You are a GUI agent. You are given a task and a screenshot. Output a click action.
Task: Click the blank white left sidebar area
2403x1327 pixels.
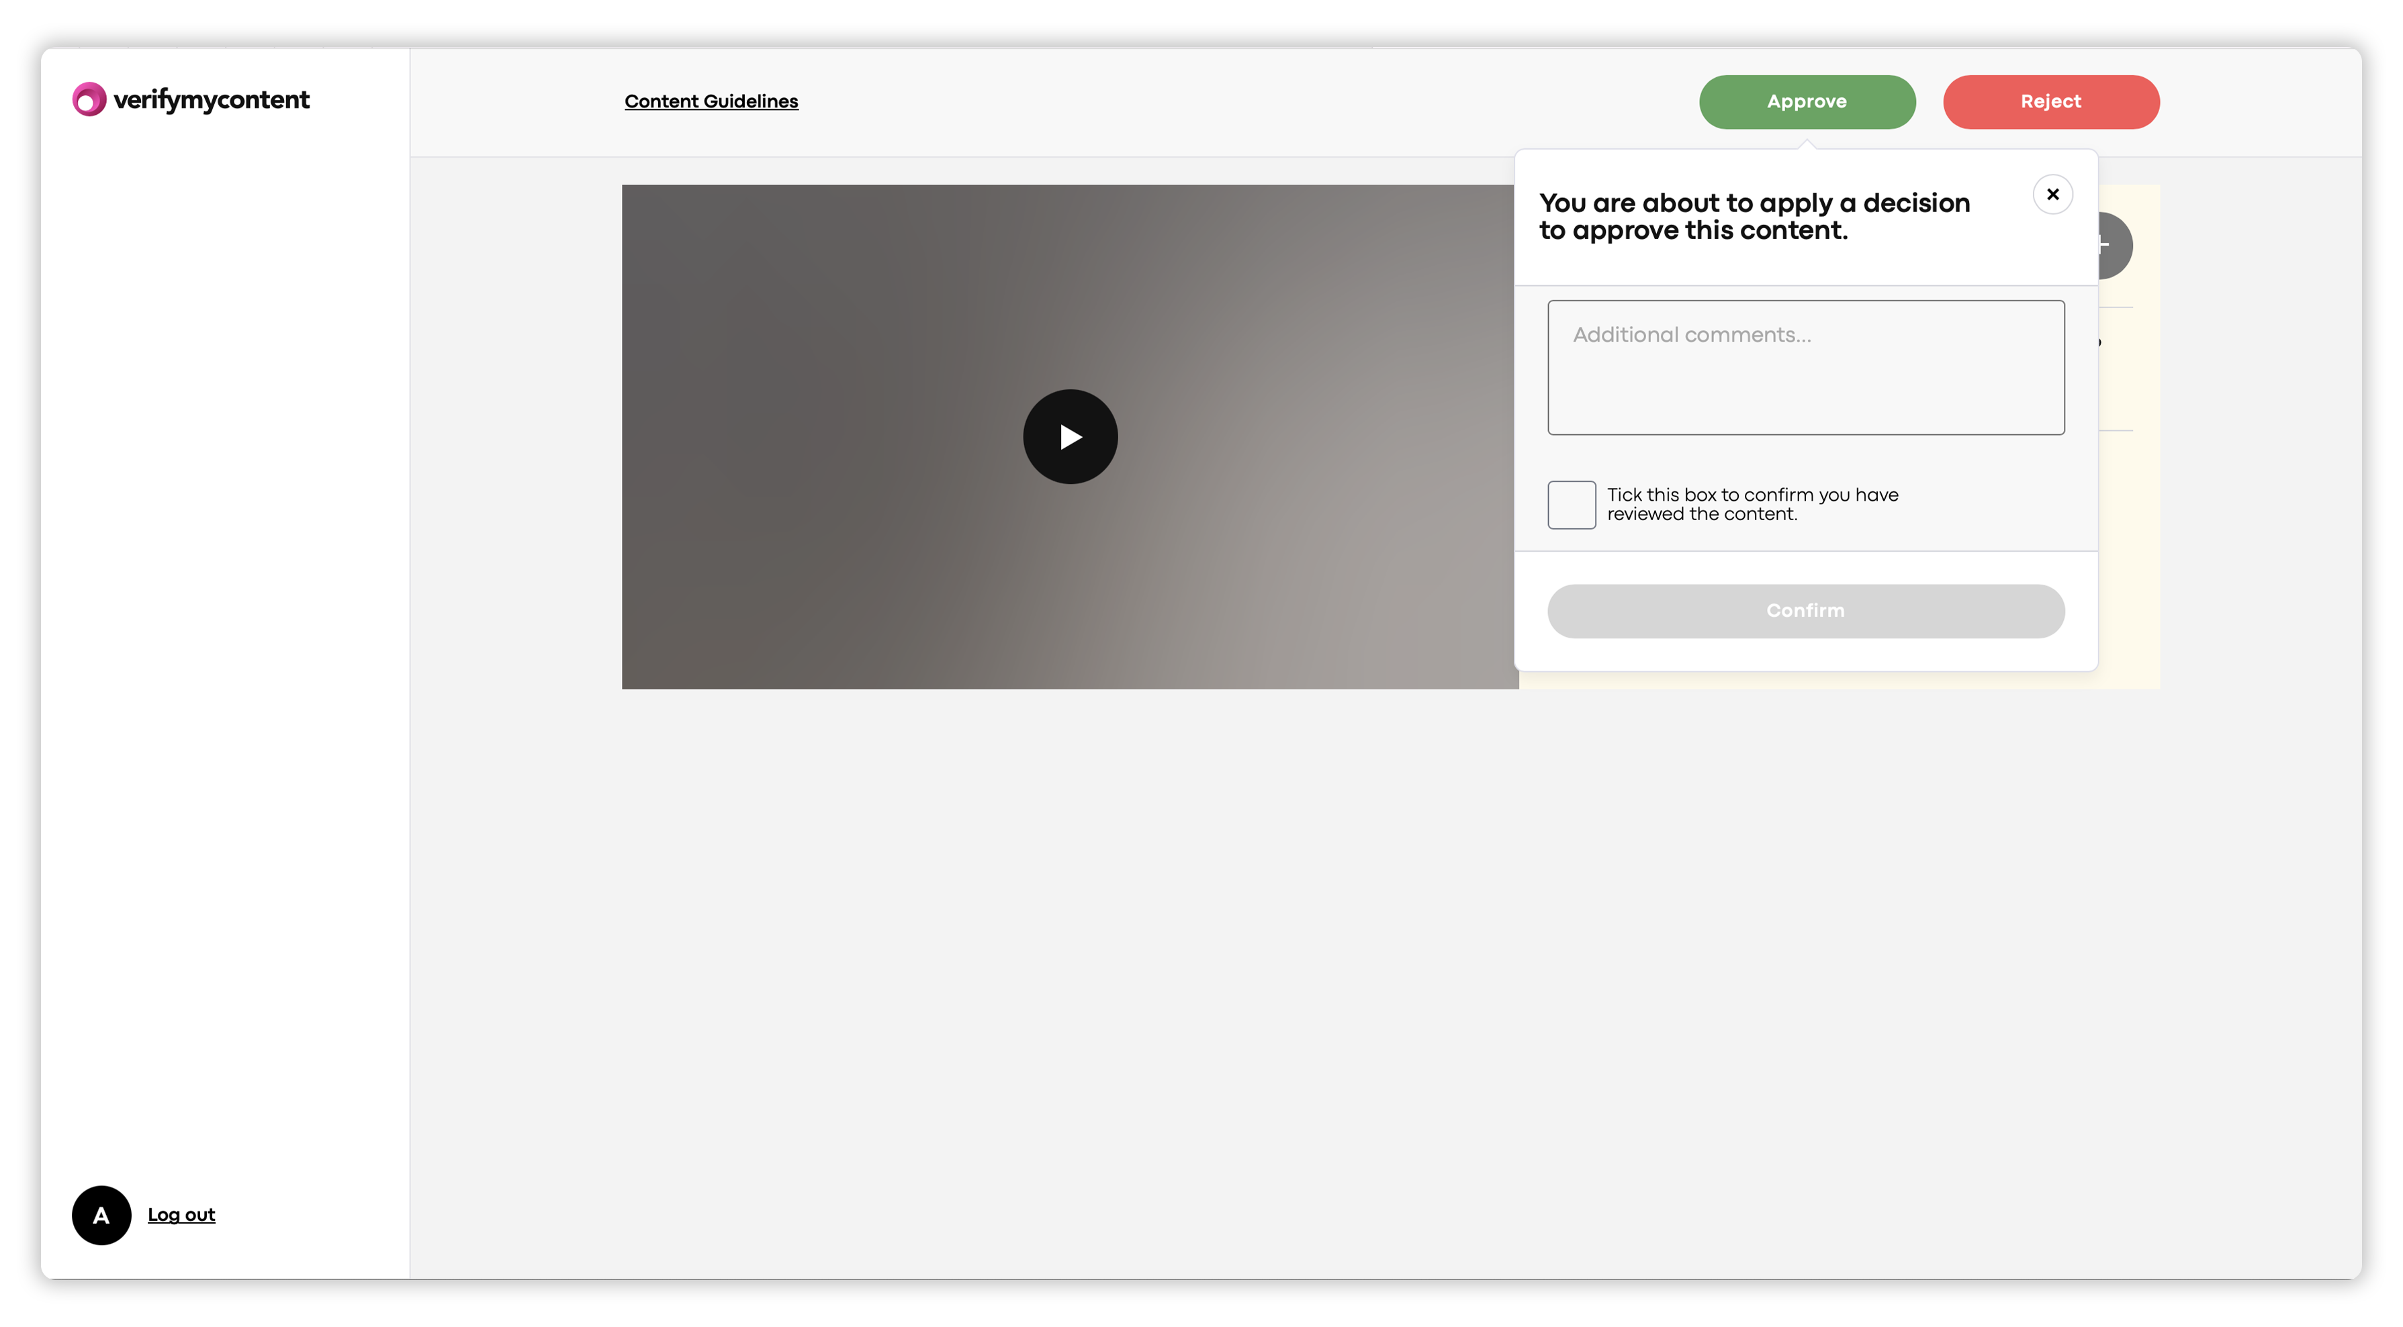224,606
